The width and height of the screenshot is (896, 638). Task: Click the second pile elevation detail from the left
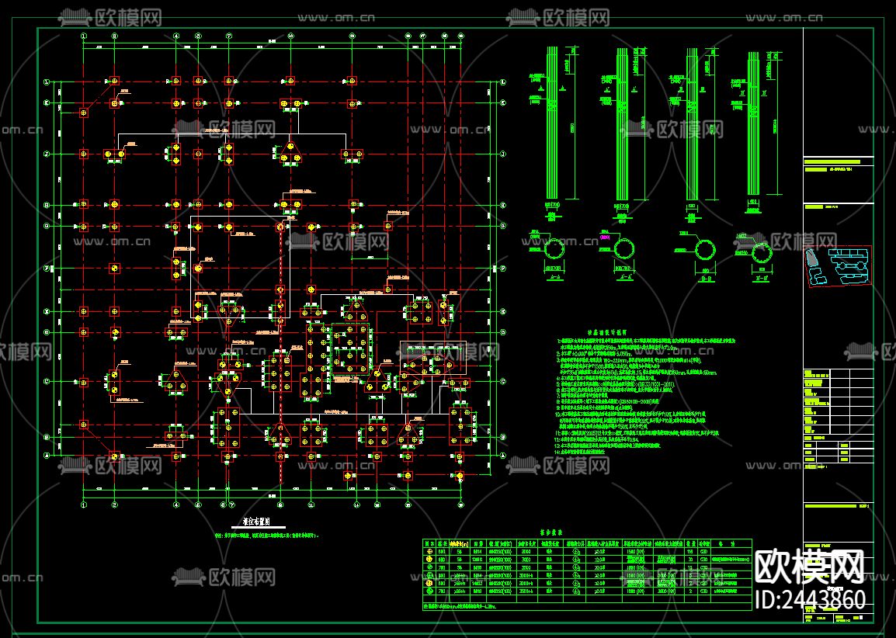[x=623, y=124]
